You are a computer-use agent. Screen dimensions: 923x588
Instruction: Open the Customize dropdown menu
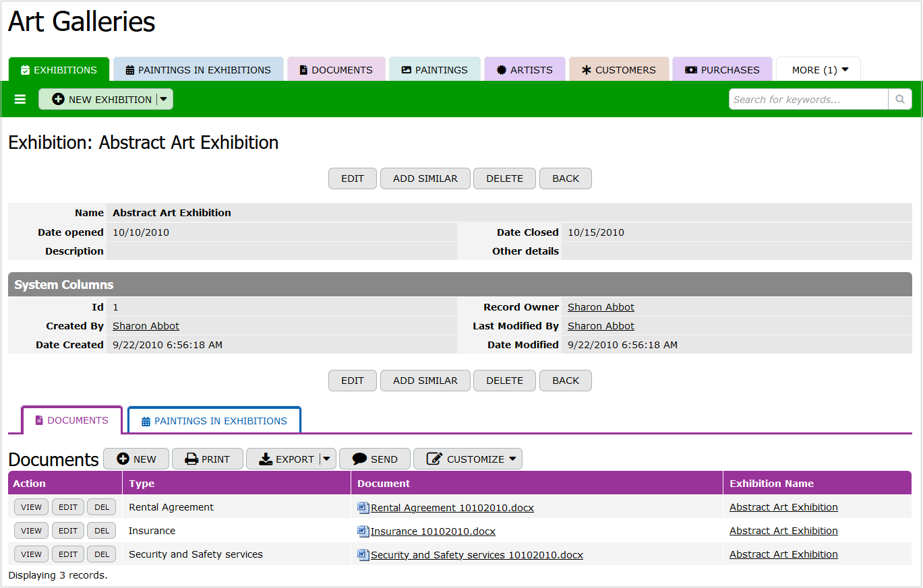point(468,459)
